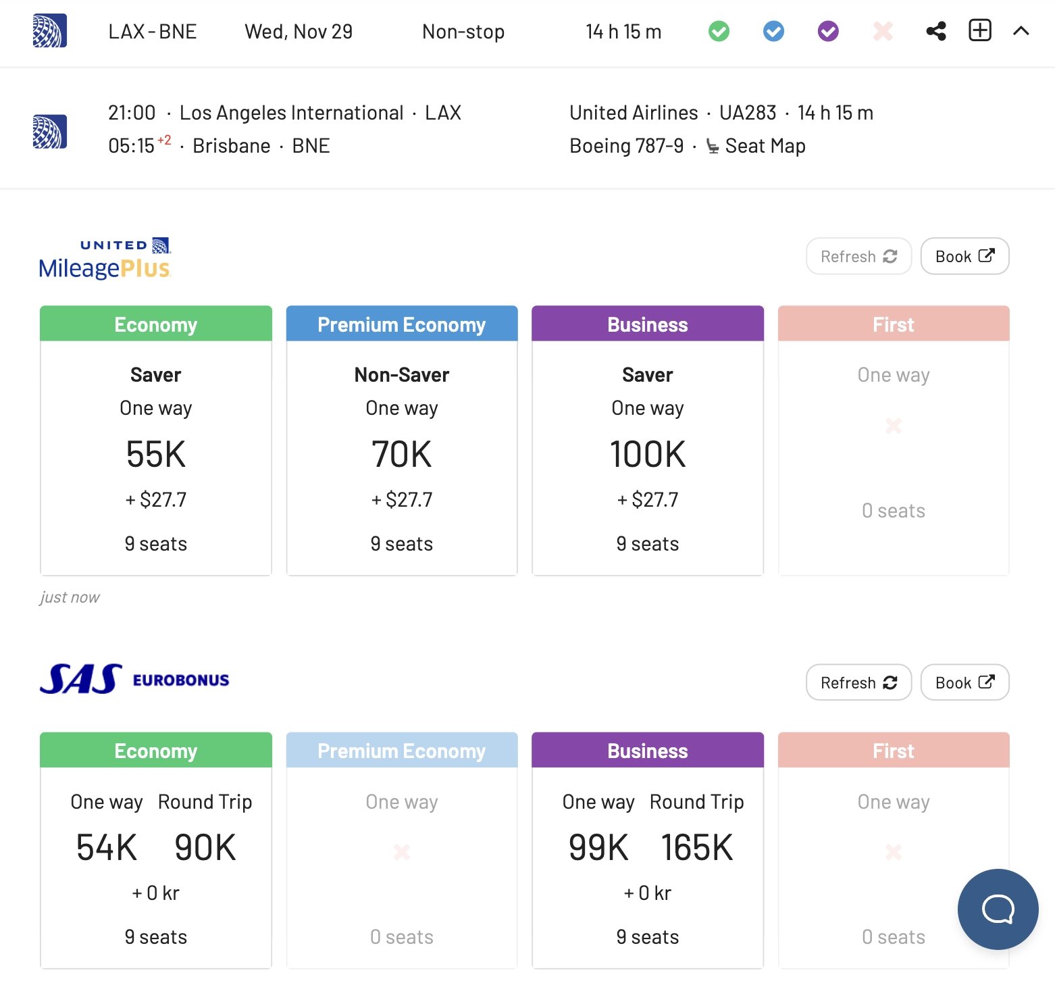The image size is (1055, 981).
Task: Select the MileagePlus Premium Economy header
Action: 402,324
